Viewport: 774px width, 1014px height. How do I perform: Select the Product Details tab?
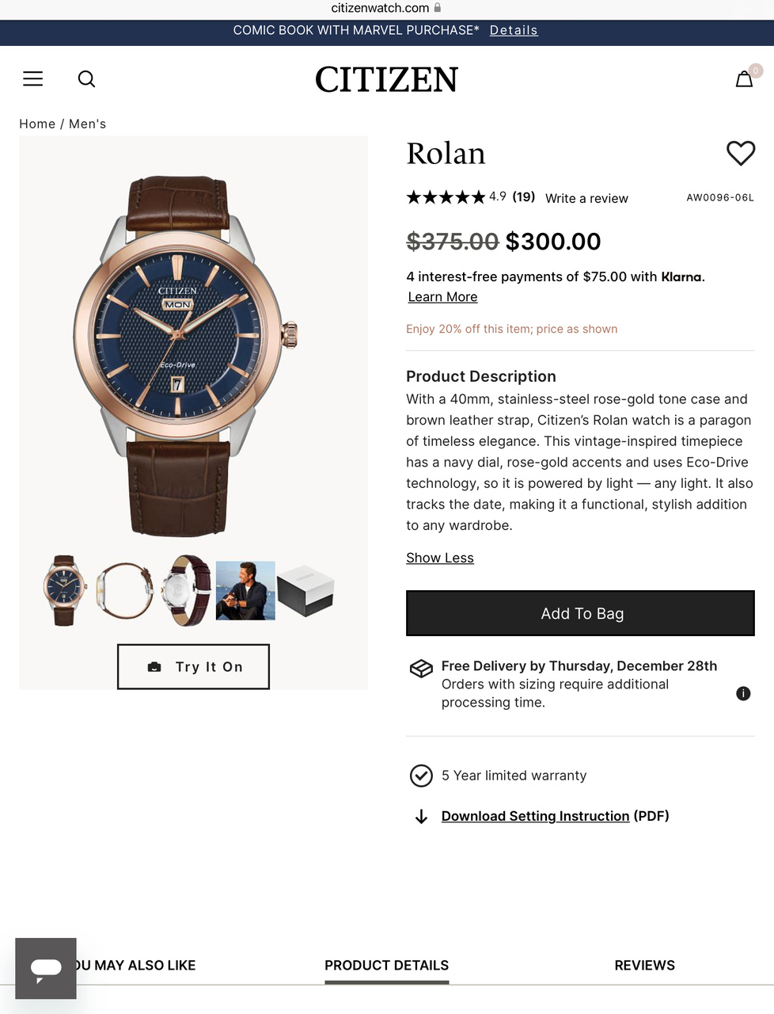coord(386,965)
